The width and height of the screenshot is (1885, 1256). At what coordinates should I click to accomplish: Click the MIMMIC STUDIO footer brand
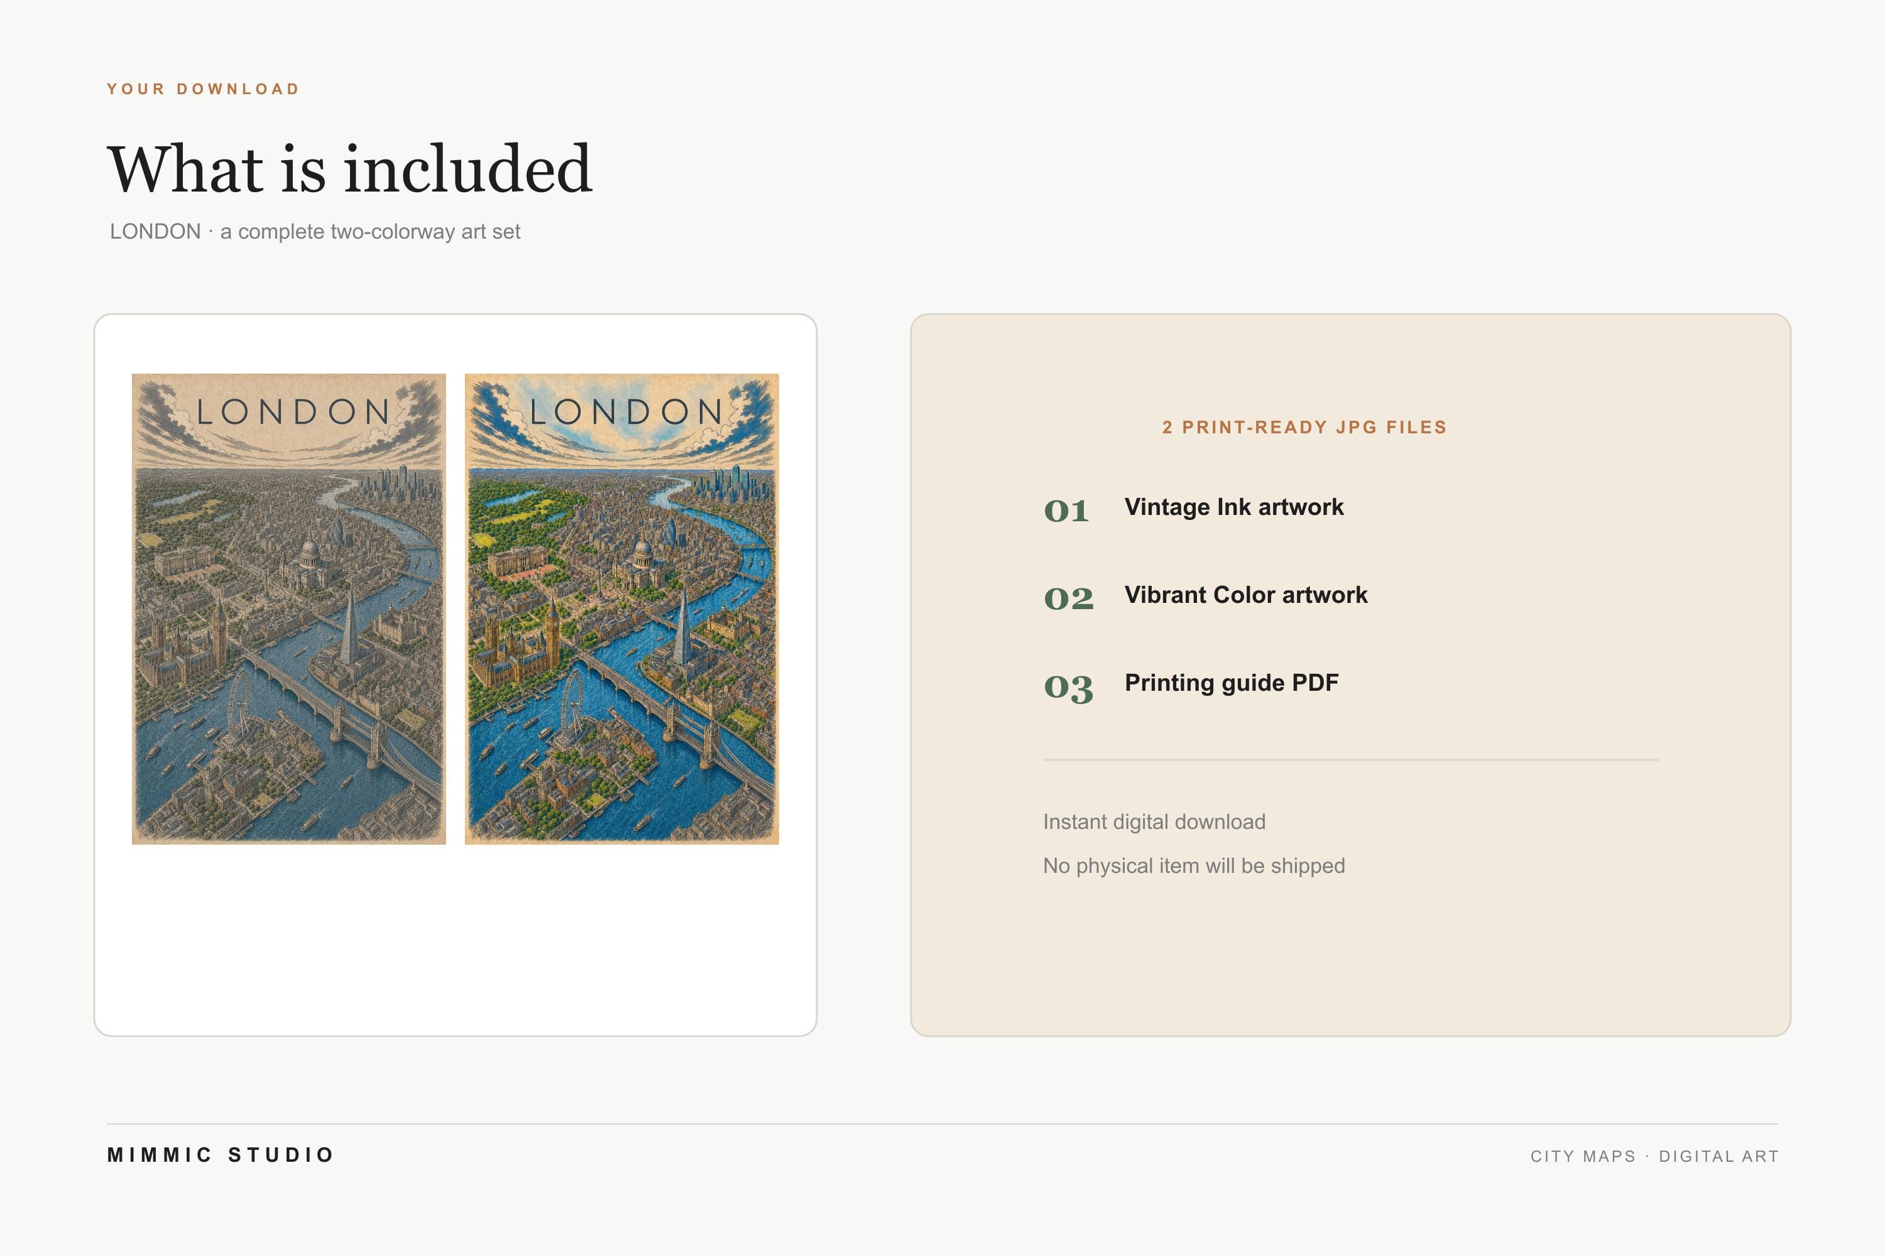click(221, 1155)
